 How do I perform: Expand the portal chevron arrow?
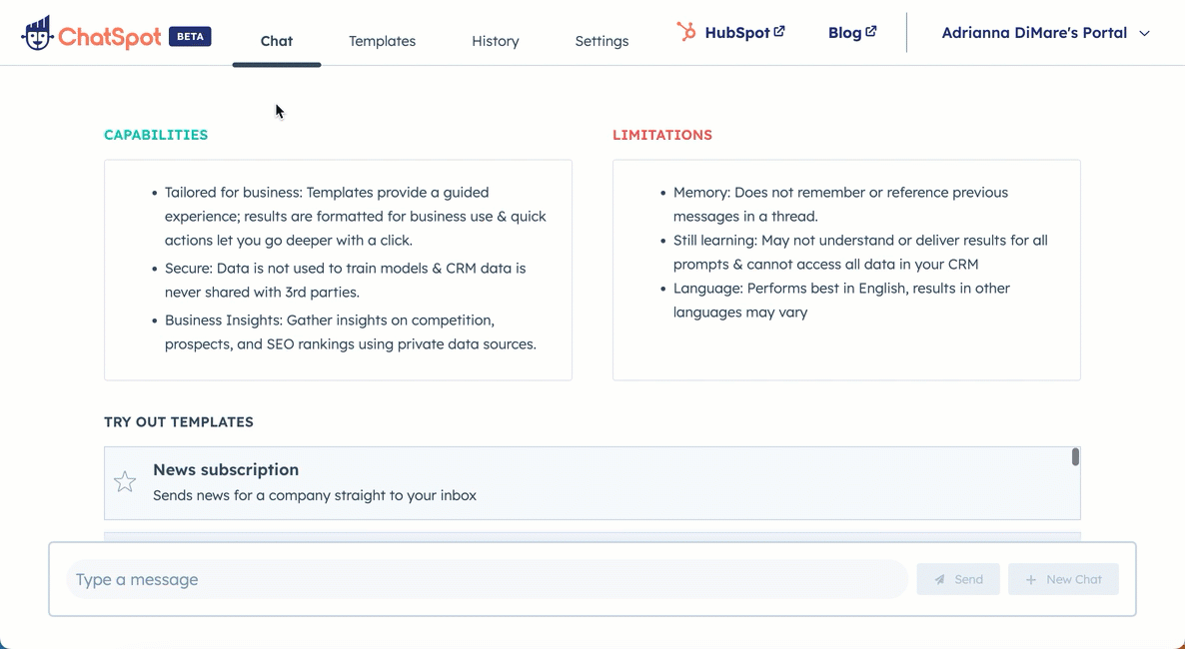click(1145, 33)
